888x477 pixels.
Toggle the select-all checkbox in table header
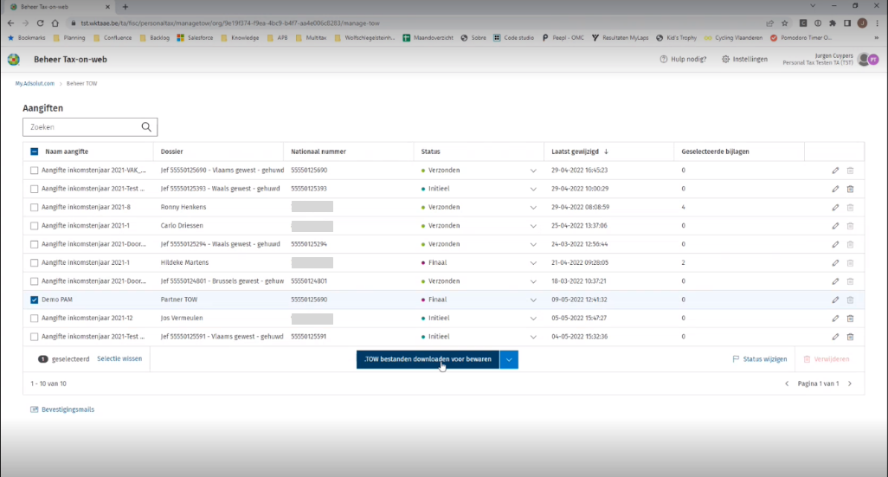[x=35, y=151]
